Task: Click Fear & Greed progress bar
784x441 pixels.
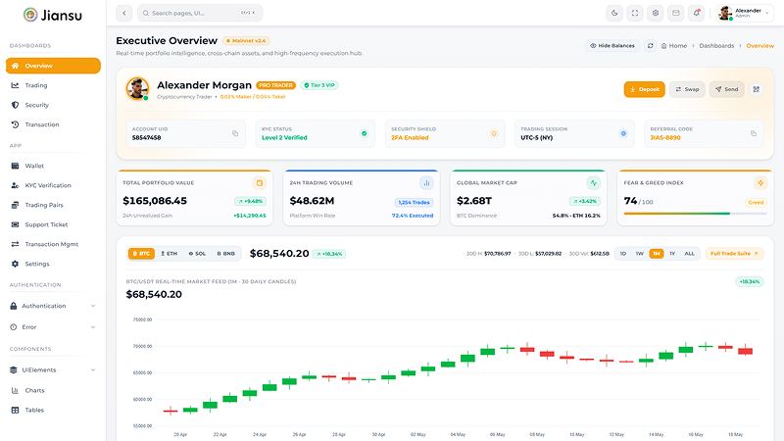Action: click(695, 214)
